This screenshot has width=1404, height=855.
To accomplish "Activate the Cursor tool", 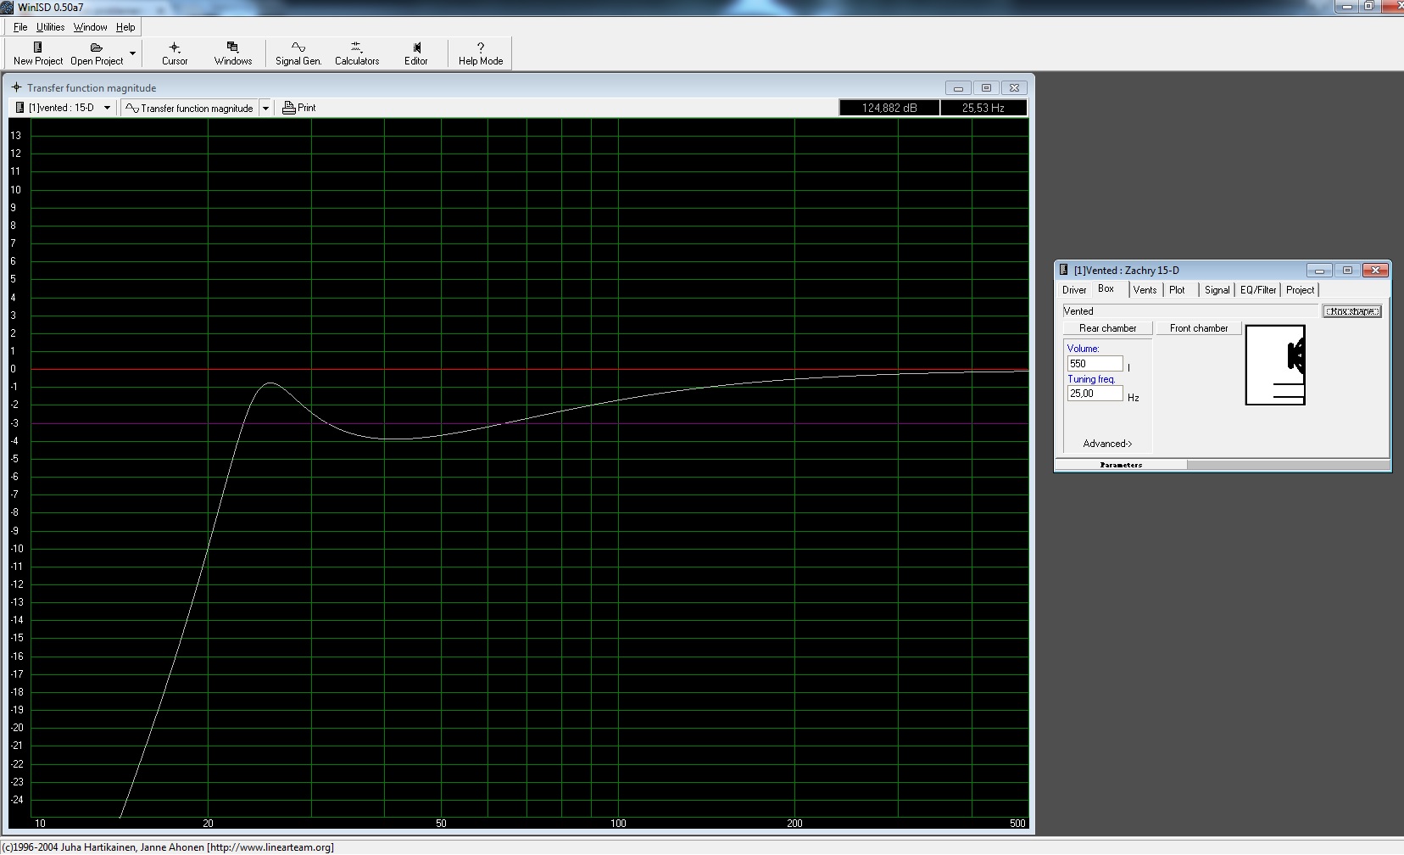I will pyautogui.click(x=175, y=53).
